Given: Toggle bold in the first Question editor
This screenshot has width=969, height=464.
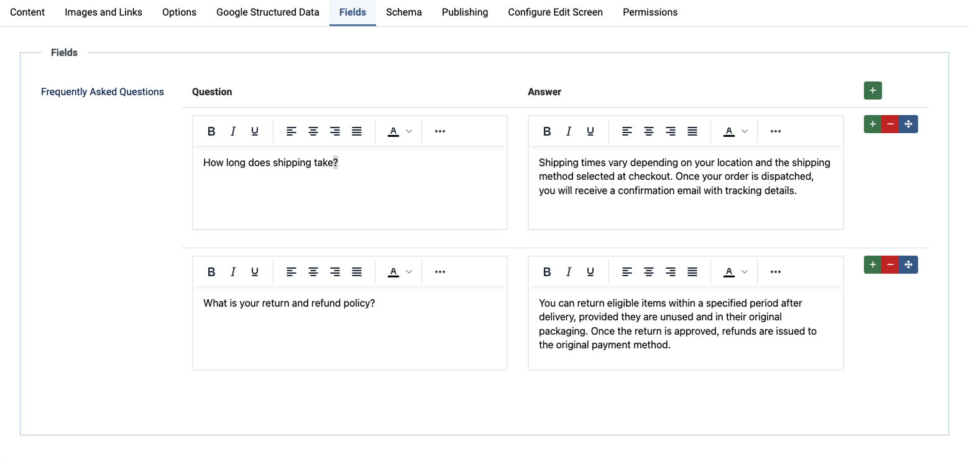Looking at the screenshot, I should coord(211,131).
